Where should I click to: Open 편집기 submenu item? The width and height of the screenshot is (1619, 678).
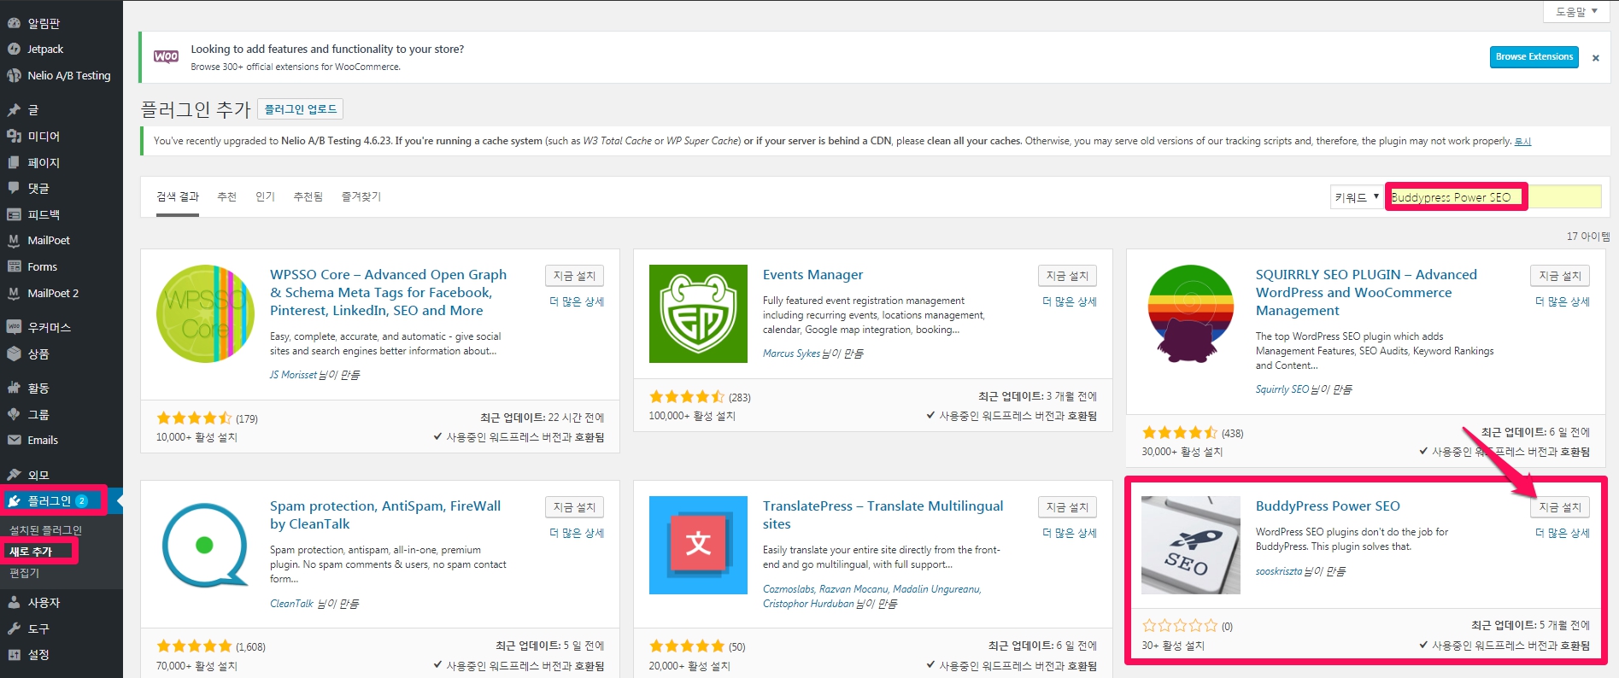24,573
